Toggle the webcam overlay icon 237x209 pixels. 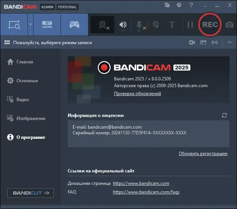pyautogui.click(x=102, y=25)
